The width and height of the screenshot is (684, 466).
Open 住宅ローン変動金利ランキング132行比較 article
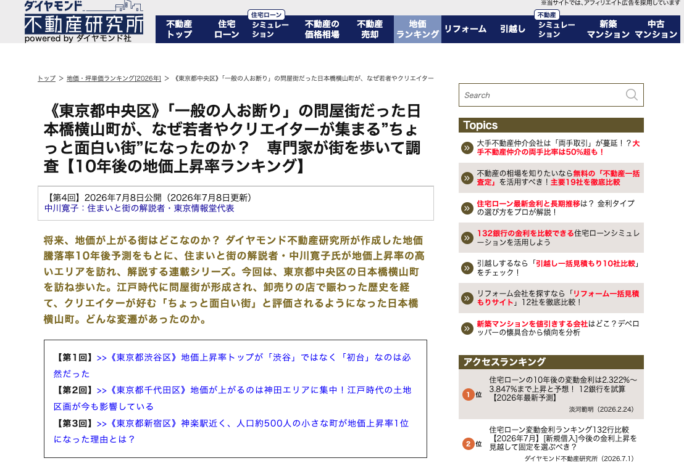563,438
